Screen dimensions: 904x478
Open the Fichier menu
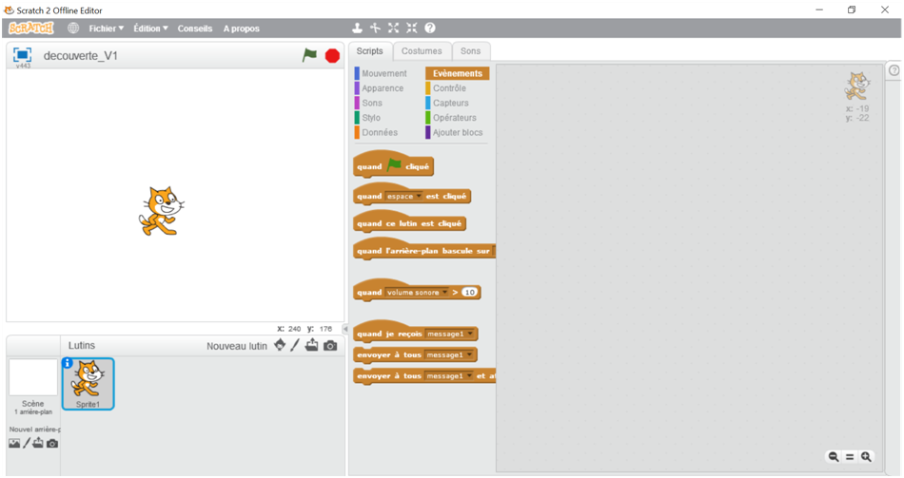click(x=106, y=29)
